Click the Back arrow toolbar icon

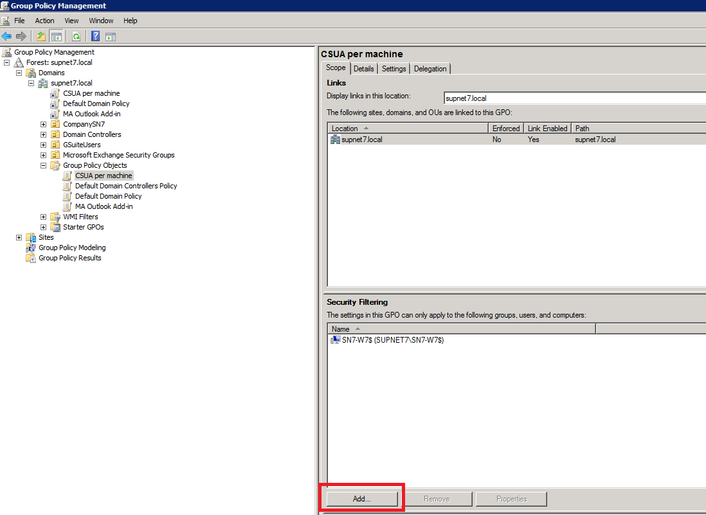coord(6,36)
